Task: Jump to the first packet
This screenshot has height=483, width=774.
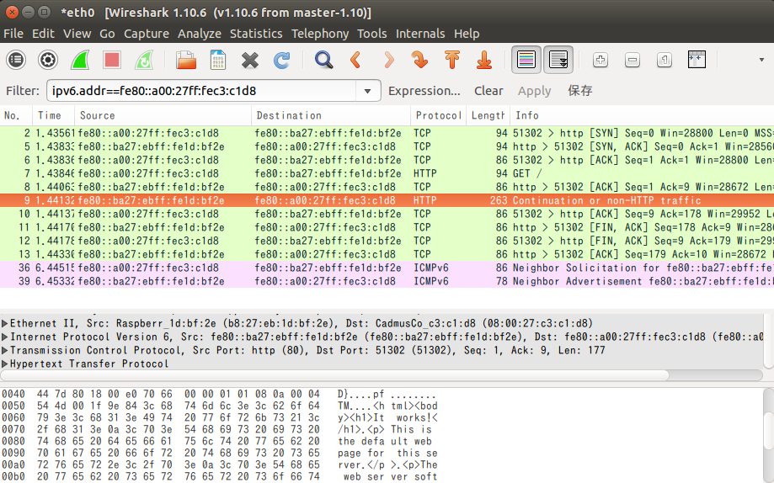Action: (452, 60)
